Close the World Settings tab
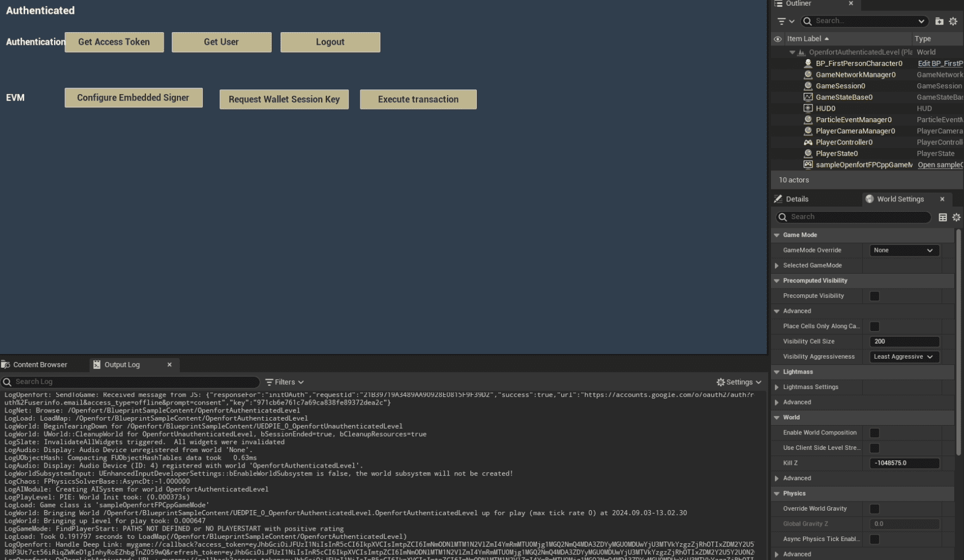The width and height of the screenshot is (964, 560). coord(942,199)
